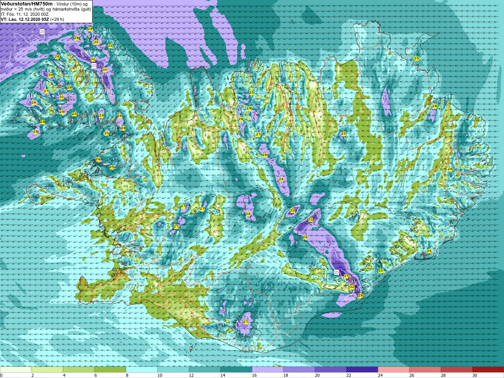
Task: Click the 'hviður > 25 m/s (hvítt)' header line
Action: tap(46, 9)
